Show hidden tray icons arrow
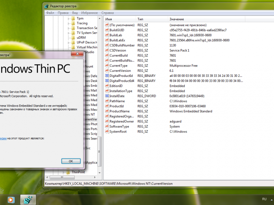The image size is (274, 205). (x=272, y=200)
